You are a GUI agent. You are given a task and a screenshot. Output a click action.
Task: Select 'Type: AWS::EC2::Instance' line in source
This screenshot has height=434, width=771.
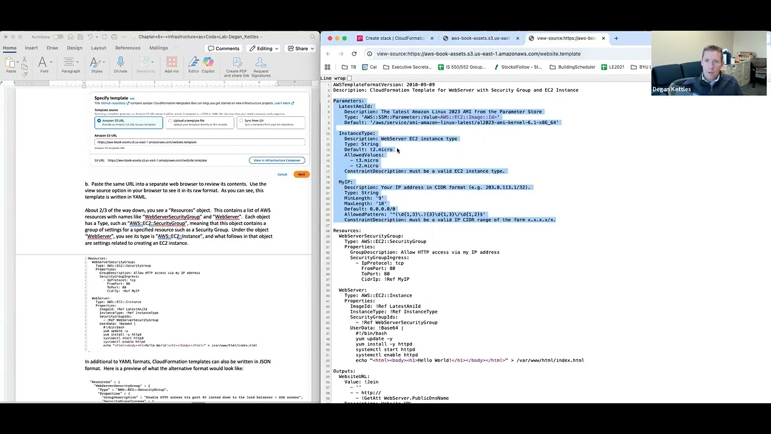coord(378,295)
